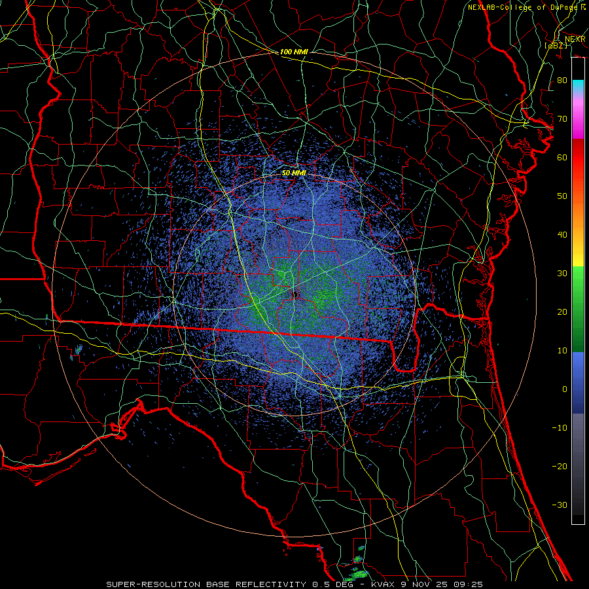Click the 30 dBZ scale value
The height and width of the screenshot is (589, 589).
pos(562,273)
